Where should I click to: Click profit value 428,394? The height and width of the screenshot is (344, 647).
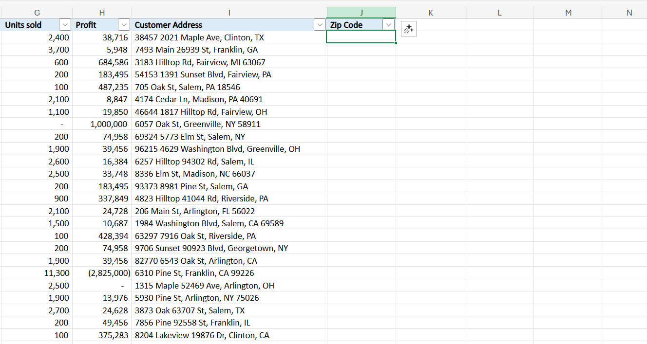click(x=102, y=236)
